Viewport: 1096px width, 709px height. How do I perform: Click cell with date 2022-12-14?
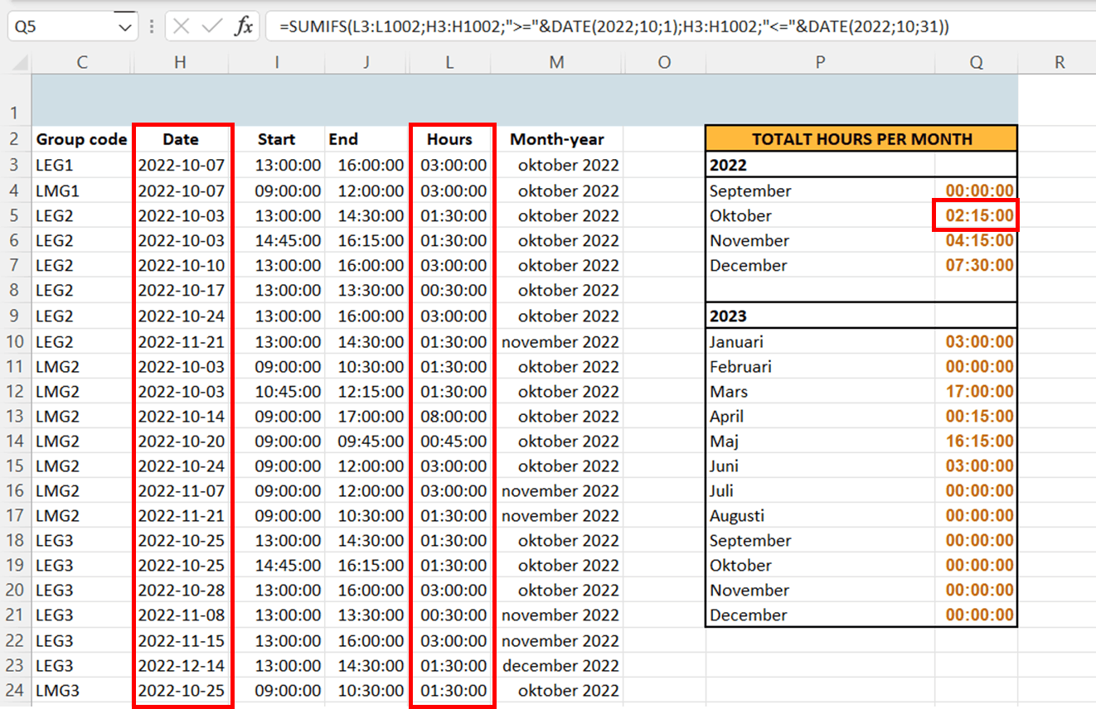point(182,665)
